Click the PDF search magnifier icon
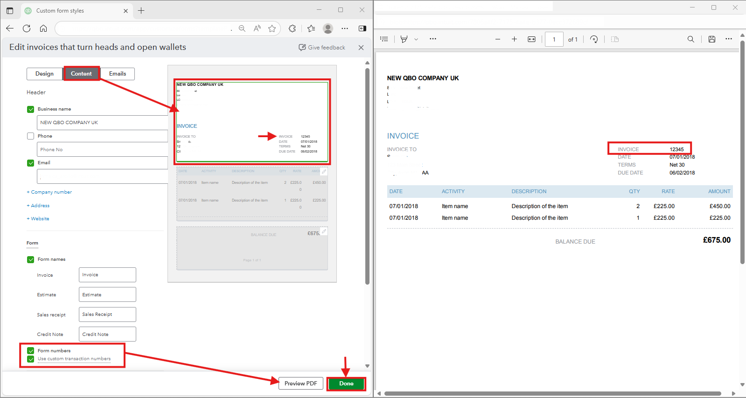Viewport: 746px width, 398px height. tap(690, 39)
